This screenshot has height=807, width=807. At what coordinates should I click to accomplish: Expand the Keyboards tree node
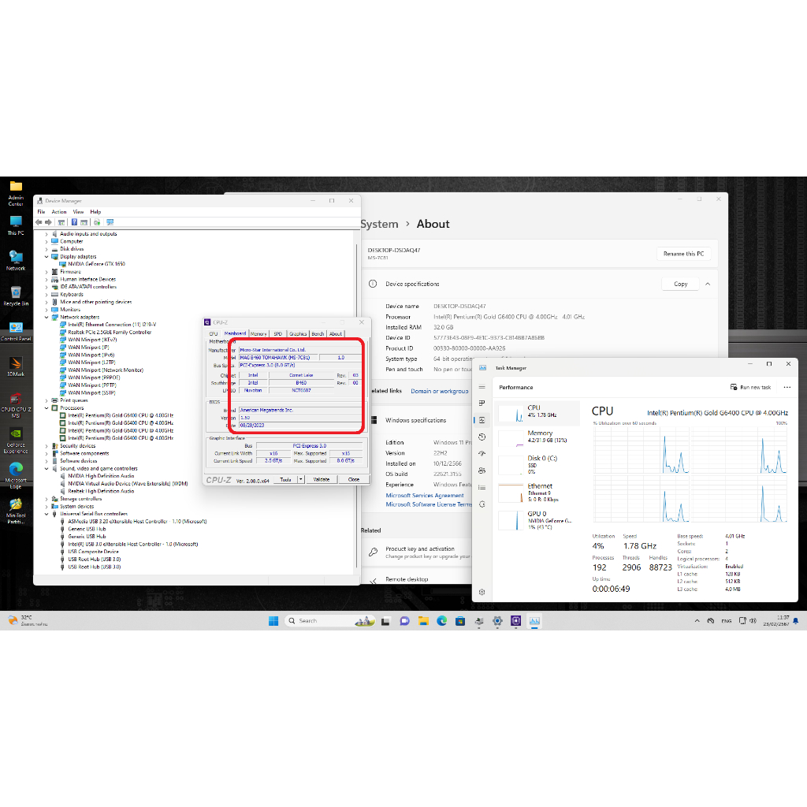46,294
